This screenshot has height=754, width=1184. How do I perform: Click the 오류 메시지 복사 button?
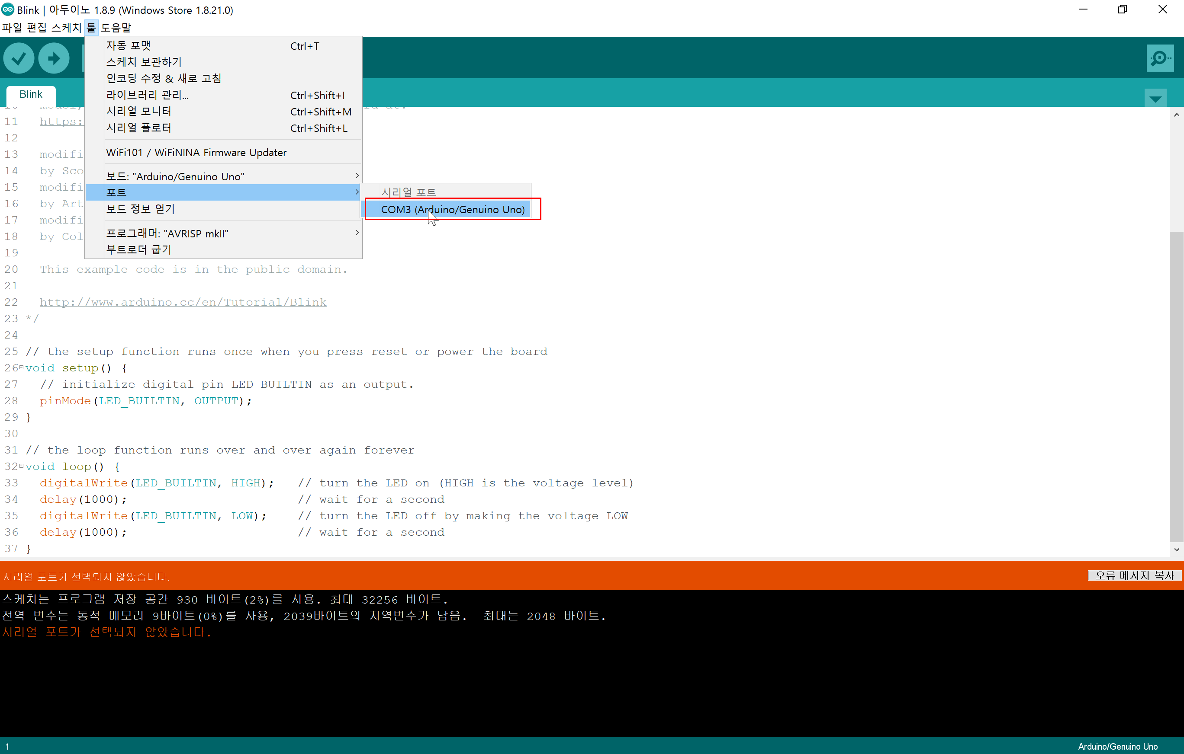coord(1134,575)
